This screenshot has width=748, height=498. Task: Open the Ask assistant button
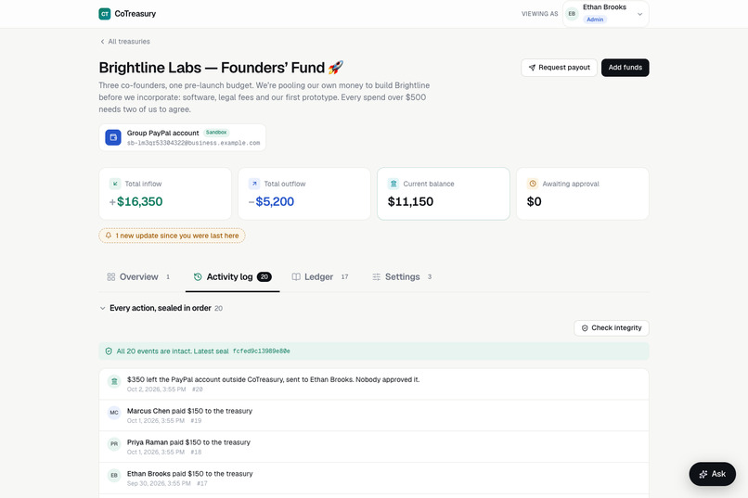point(712,474)
